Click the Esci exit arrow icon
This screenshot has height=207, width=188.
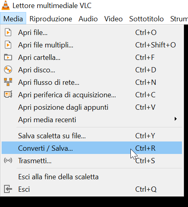click(x=8, y=189)
